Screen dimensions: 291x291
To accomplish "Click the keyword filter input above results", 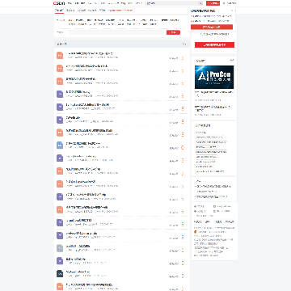I will [x=116, y=32].
